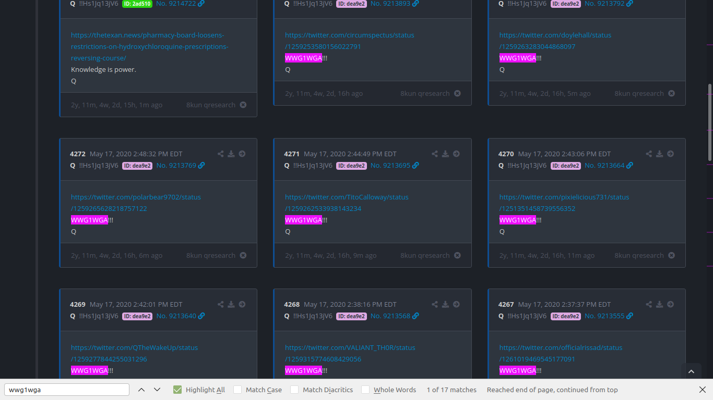Click arrow icon on post 4271
Screen dimensions: 713x400
click(x=456, y=154)
